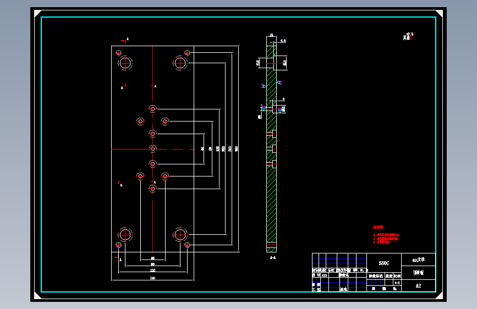
Task: Select the 190 overall width dimension
Action: pyautogui.click(x=152, y=278)
